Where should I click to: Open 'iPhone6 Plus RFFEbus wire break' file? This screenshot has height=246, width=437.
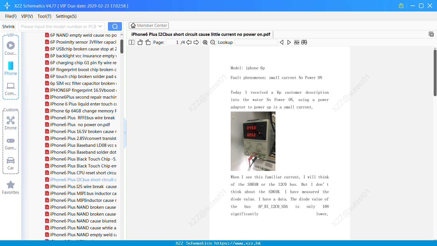pyautogui.click(x=80, y=118)
